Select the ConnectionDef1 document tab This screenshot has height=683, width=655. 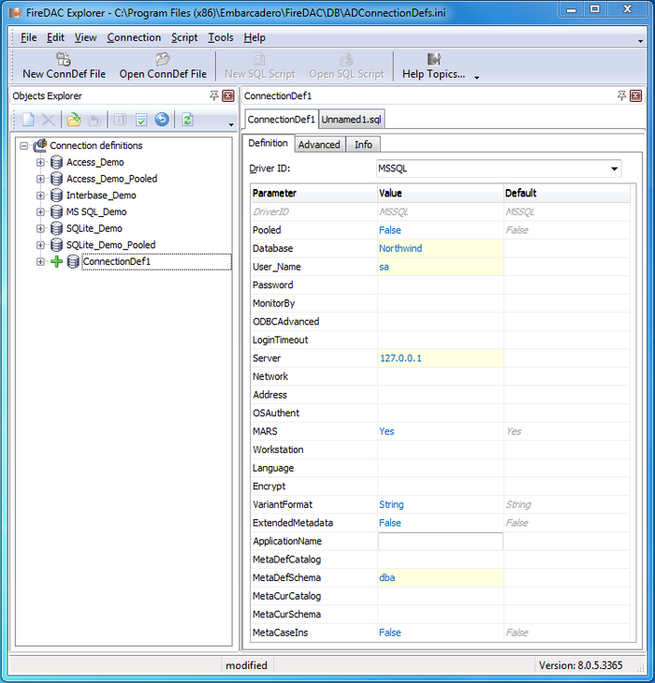click(282, 120)
